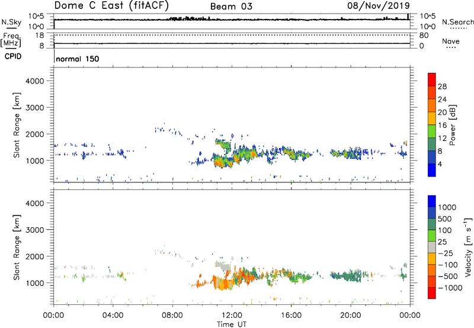Click the 'Nave' legend label
This screenshot has width=474, height=328.
(451, 41)
